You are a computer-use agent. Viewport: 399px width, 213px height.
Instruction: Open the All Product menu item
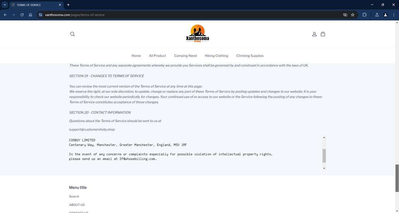pyautogui.click(x=158, y=56)
